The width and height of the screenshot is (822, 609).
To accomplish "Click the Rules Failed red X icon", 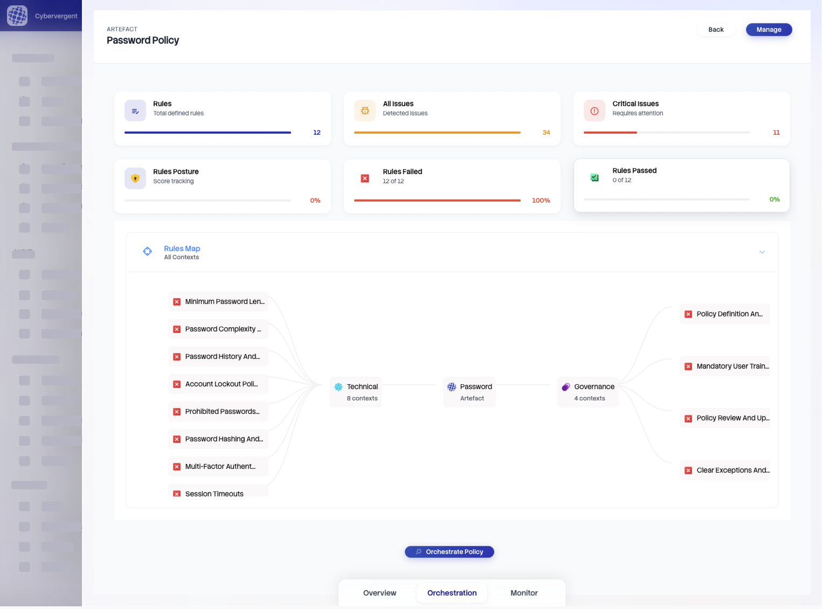I will 365,178.
